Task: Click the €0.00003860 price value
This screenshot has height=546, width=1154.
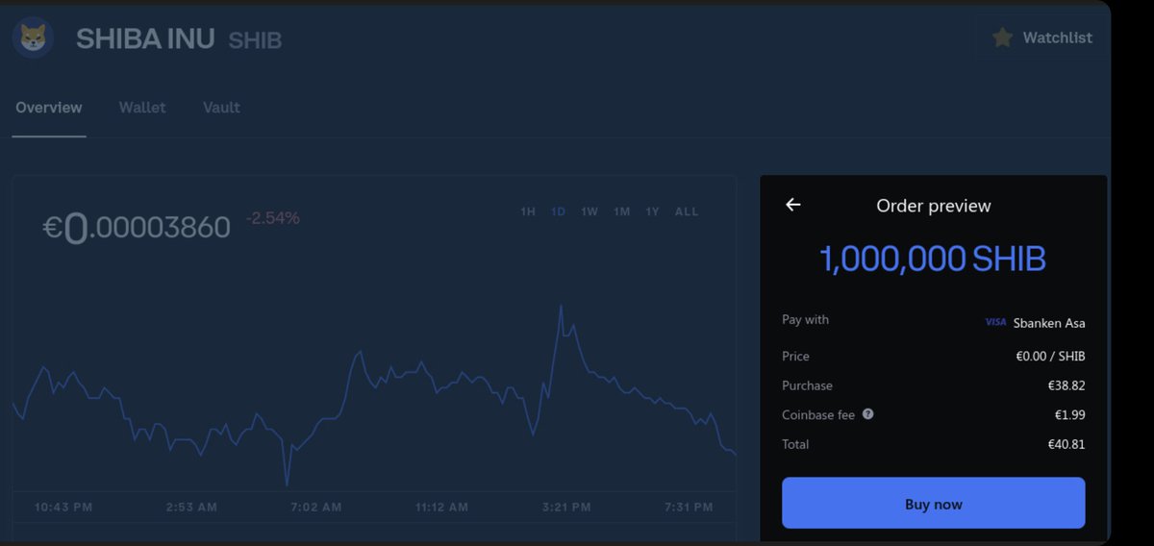Action: [137, 228]
